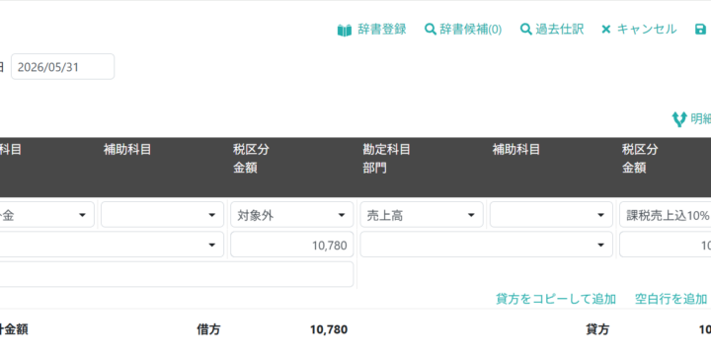This screenshot has width=711, height=355.
Task: Click the save floppy disk icon
Action: pyautogui.click(x=700, y=30)
